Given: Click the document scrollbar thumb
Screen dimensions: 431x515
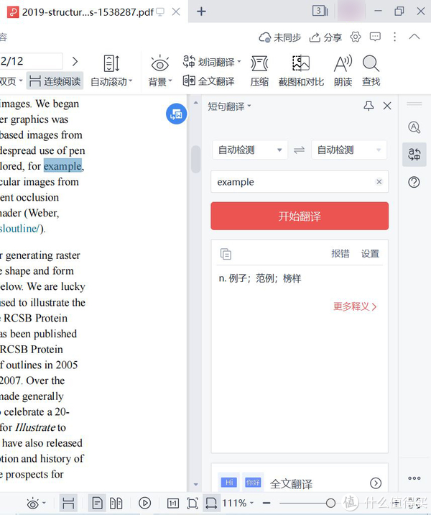Looking at the screenshot, I should click(x=196, y=159).
